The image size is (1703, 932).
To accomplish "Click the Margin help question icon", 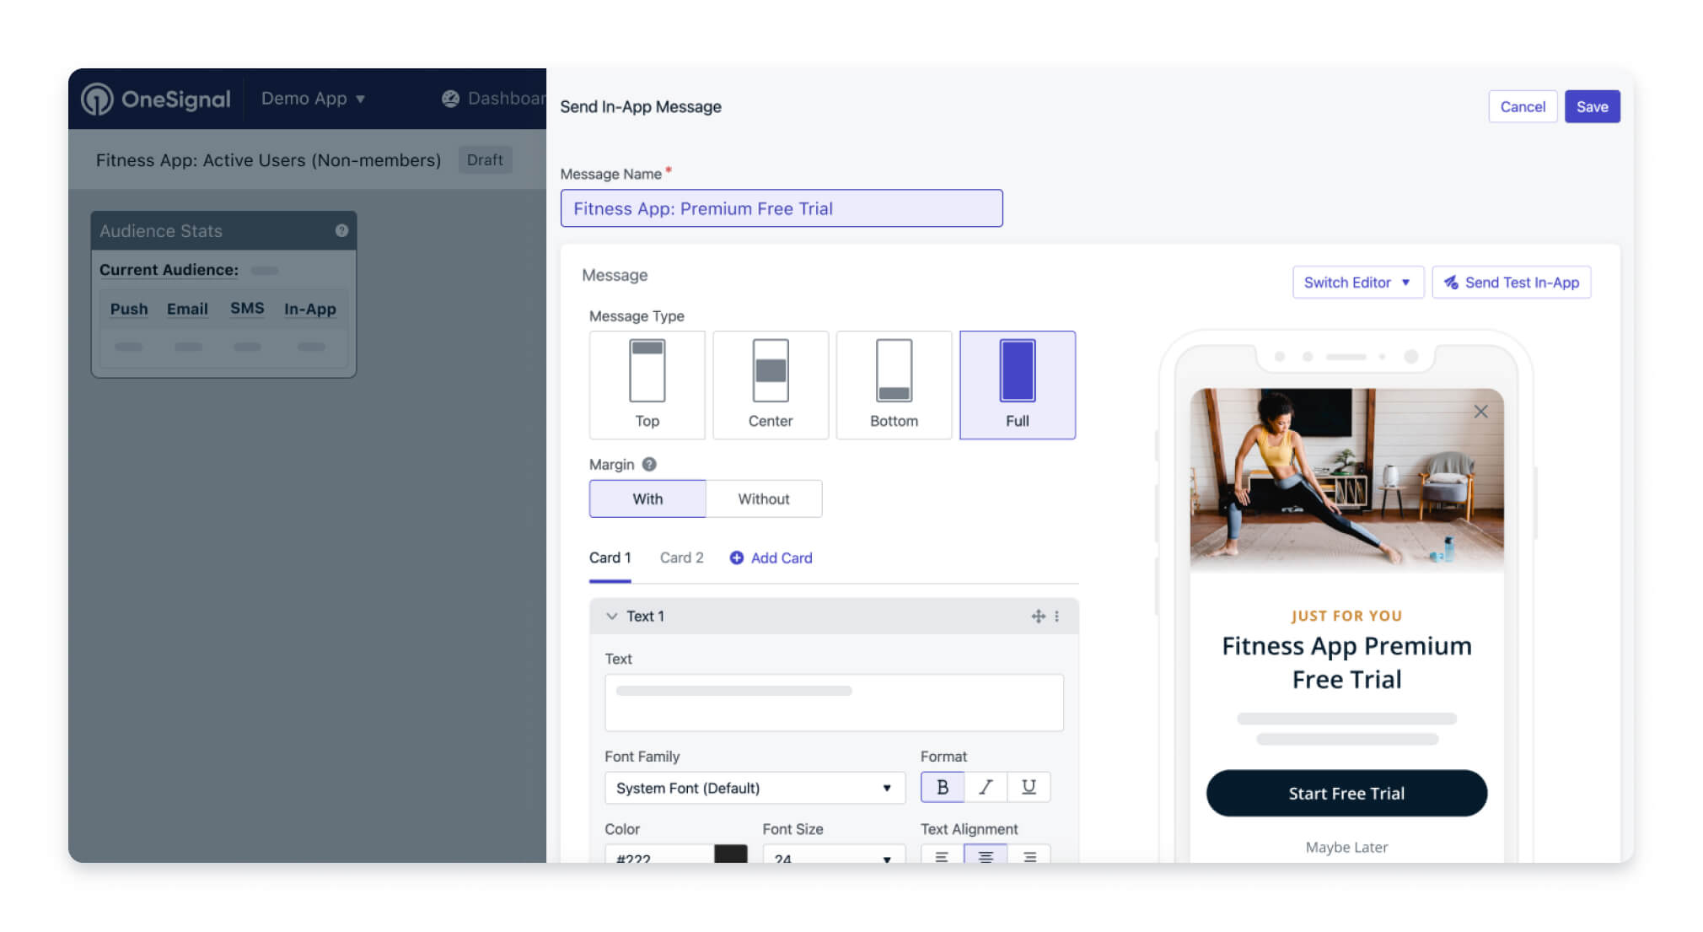I will [649, 464].
